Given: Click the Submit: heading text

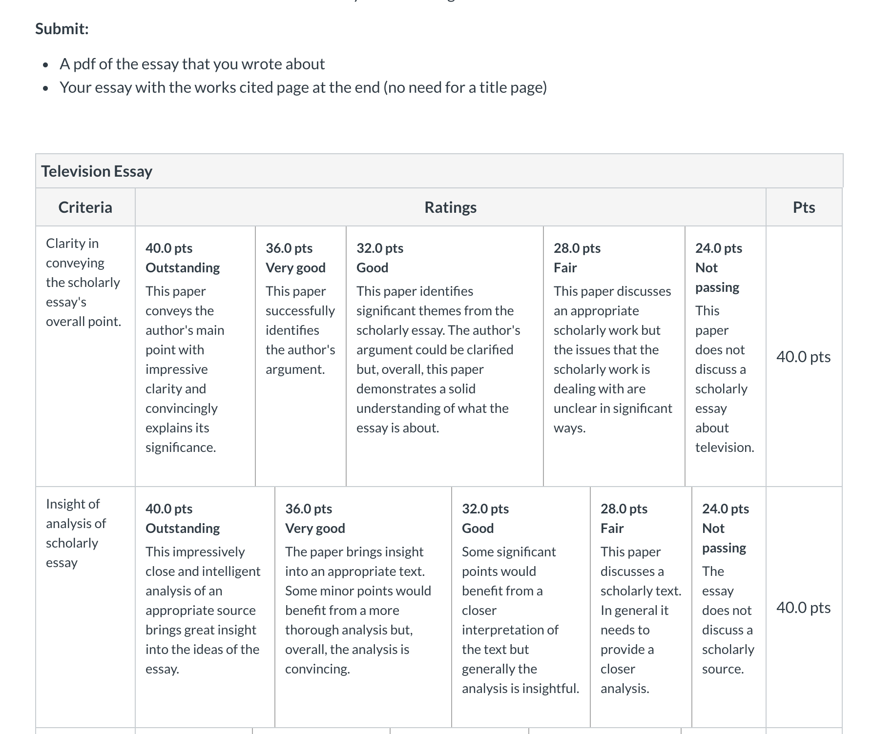Looking at the screenshot, I should 62,29.
